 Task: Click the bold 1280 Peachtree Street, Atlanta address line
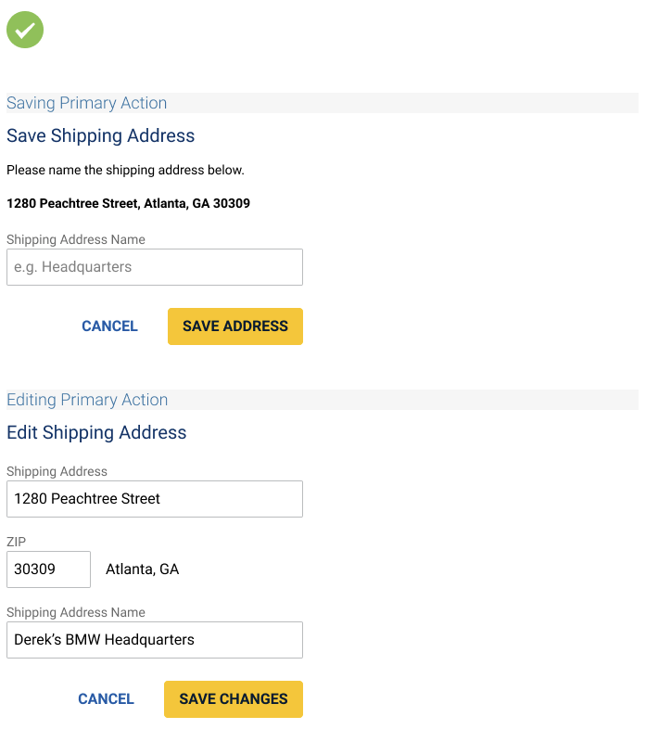pyautogui.click(x=128, y=203)
